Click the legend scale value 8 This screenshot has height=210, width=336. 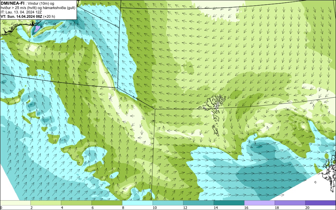pos(123,208)
